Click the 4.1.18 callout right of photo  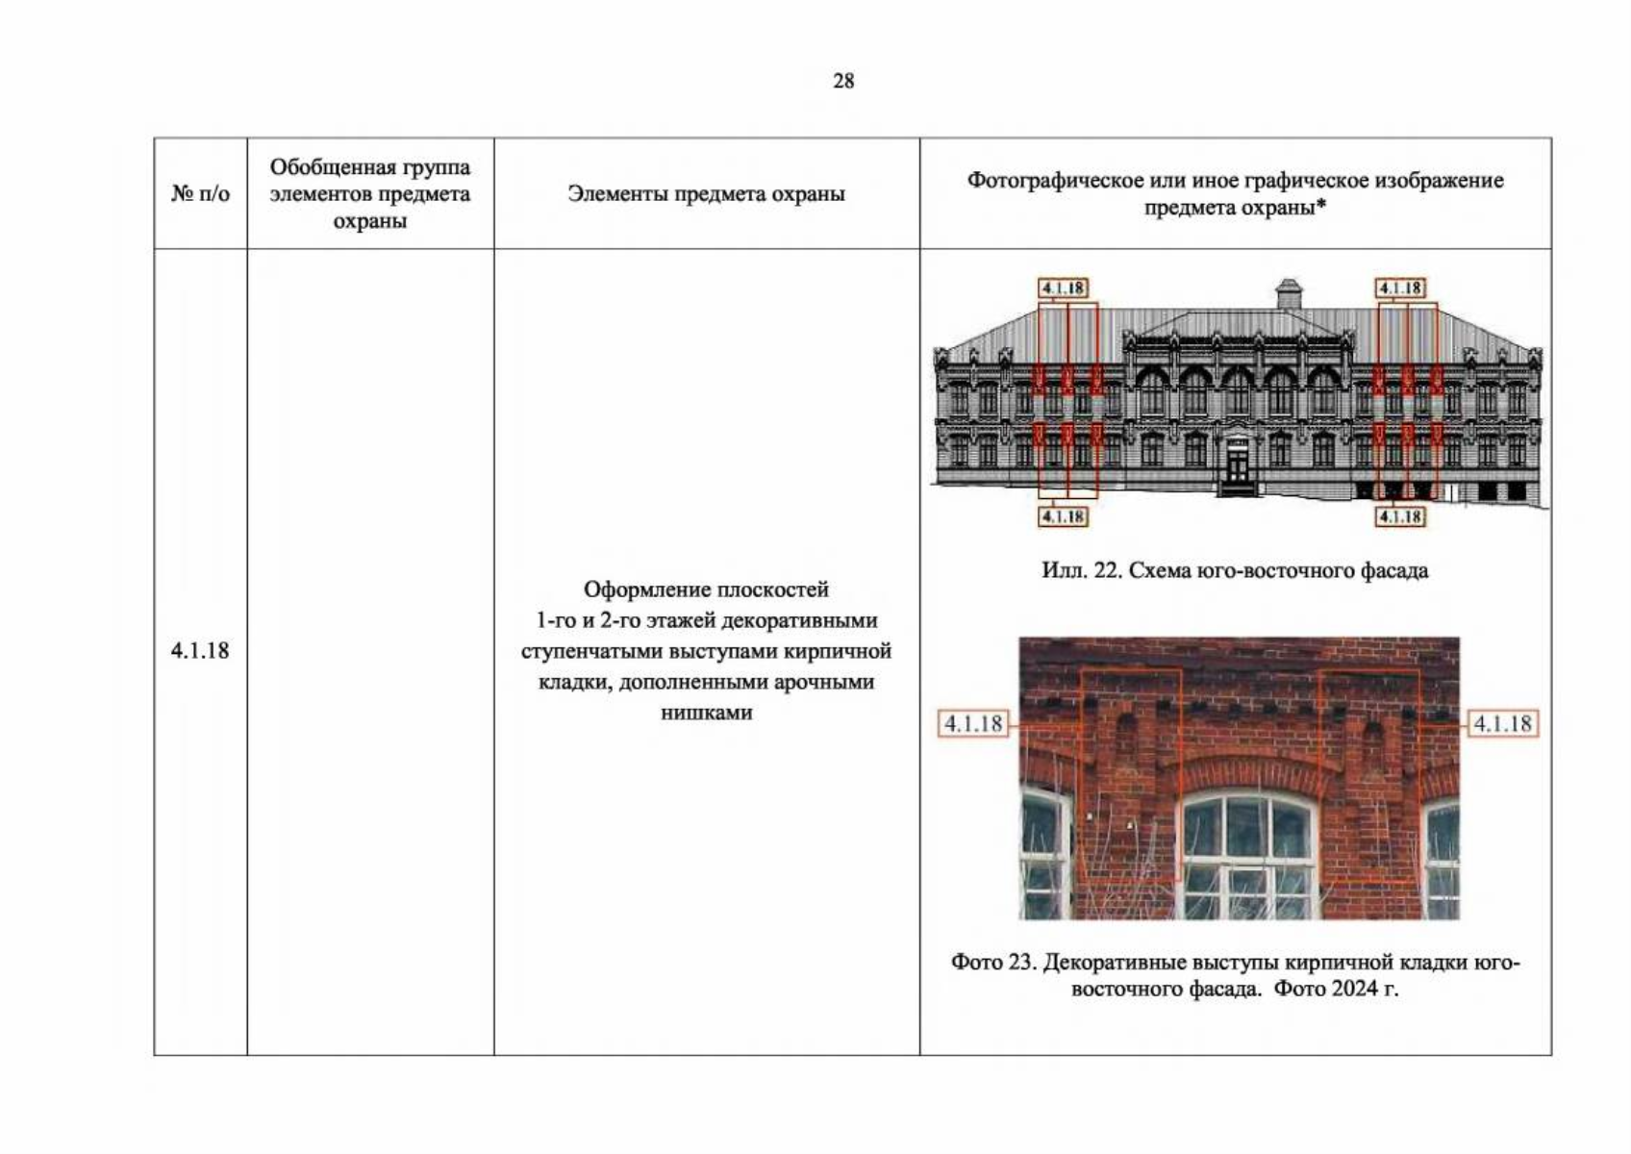[x=1502, y=724]
